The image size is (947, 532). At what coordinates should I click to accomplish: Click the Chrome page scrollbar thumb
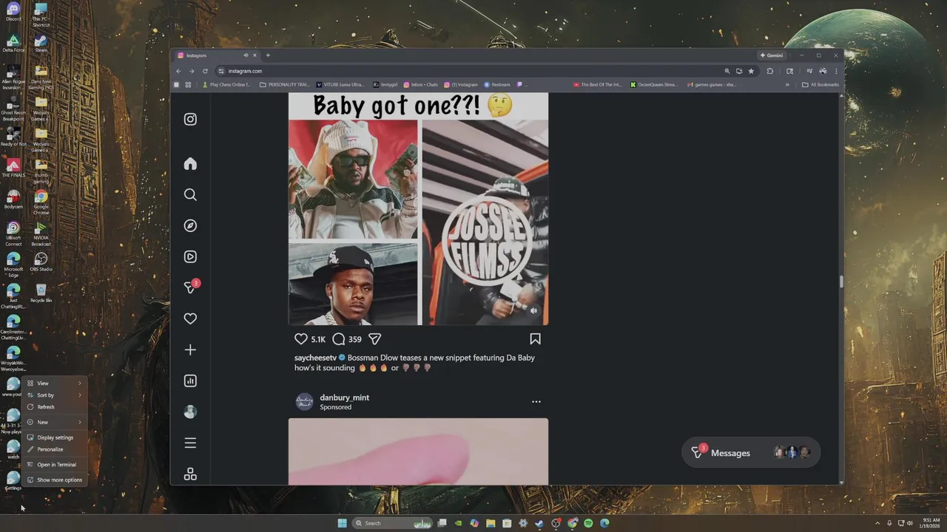[x=840, y=282]
